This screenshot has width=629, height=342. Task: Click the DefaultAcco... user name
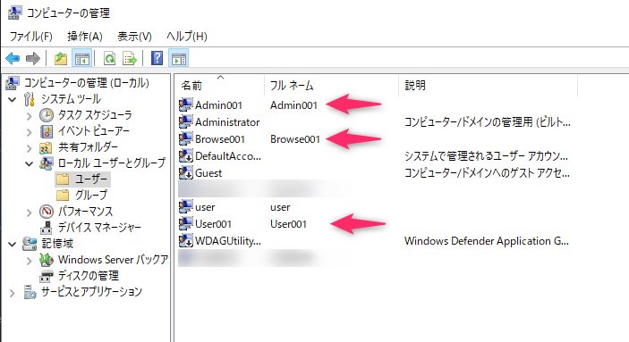tap(228, 155)
